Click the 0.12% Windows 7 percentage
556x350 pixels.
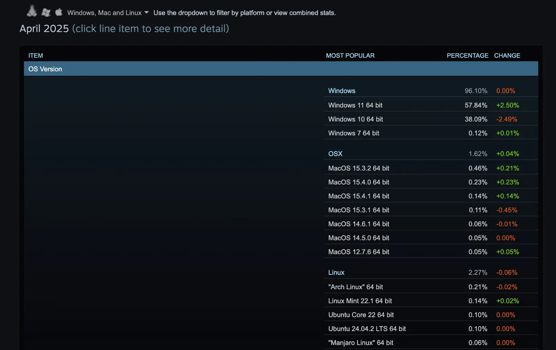[x=478, y=133]
